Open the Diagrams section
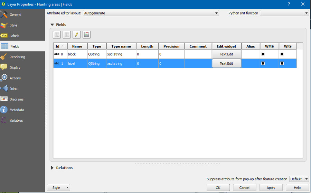 point(22,99)
